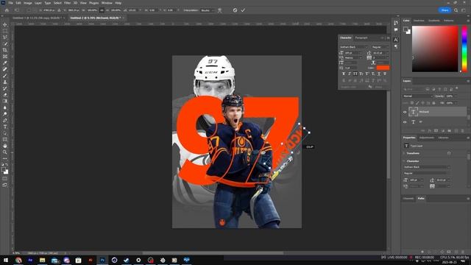Switch to the Paragraph tab
The height and width of the screenshot is (265, 471).
coord(361,38)
